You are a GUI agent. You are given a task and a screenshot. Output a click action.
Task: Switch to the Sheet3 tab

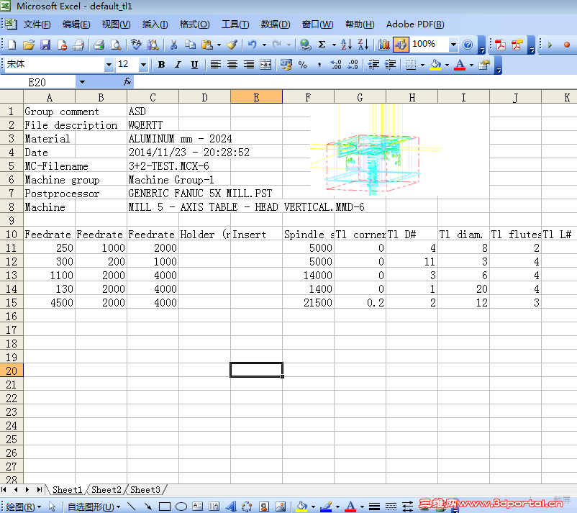[145, 490]
